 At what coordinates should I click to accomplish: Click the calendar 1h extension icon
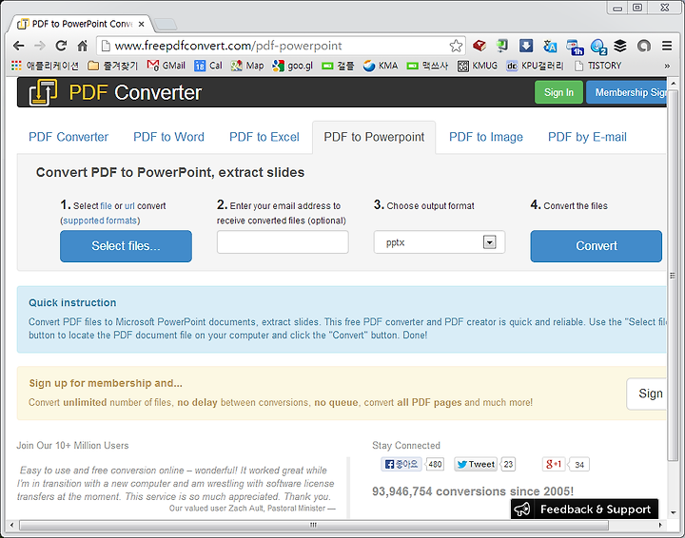(575, 47)
